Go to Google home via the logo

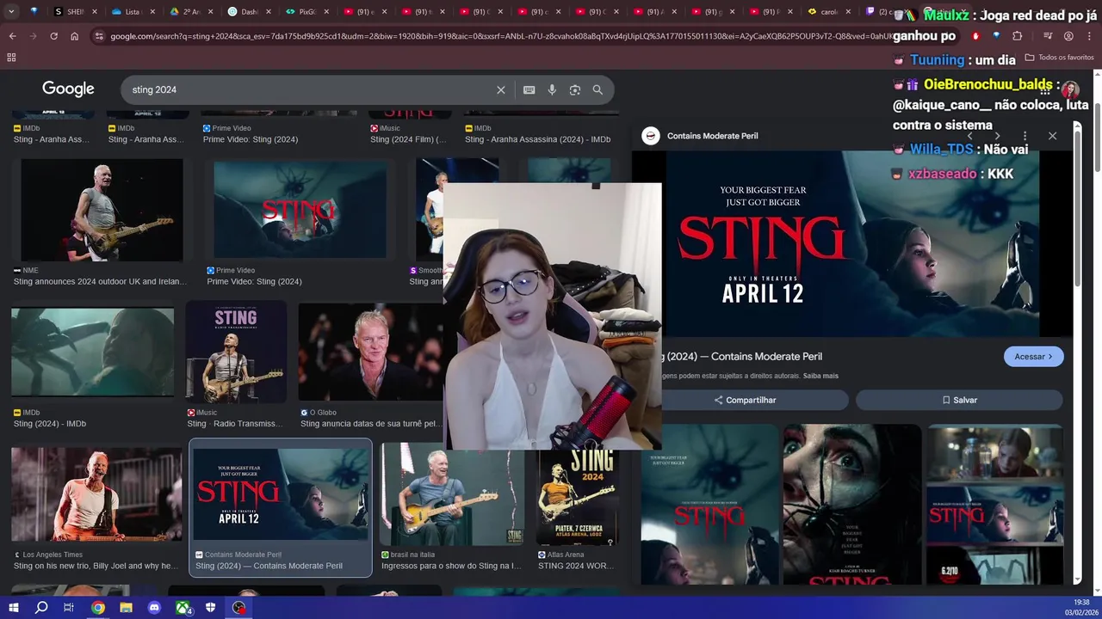point(68,89)
